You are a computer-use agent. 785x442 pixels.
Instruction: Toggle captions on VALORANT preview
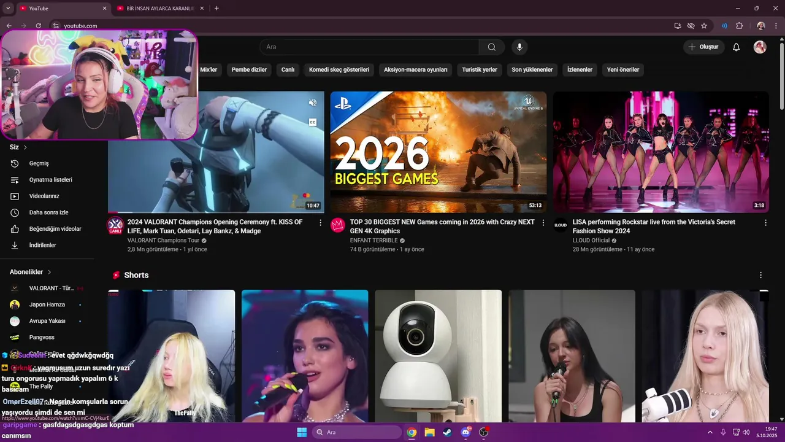click(313, 122)
